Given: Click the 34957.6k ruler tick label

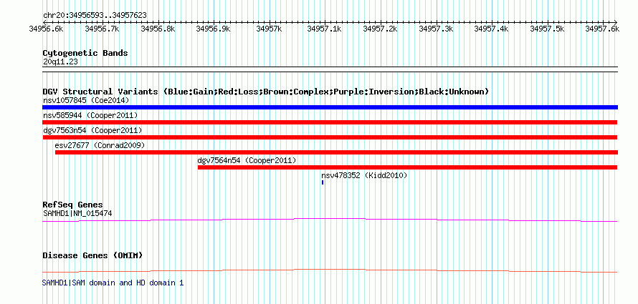Looking at the screenshot, I should tap(602, 29).
